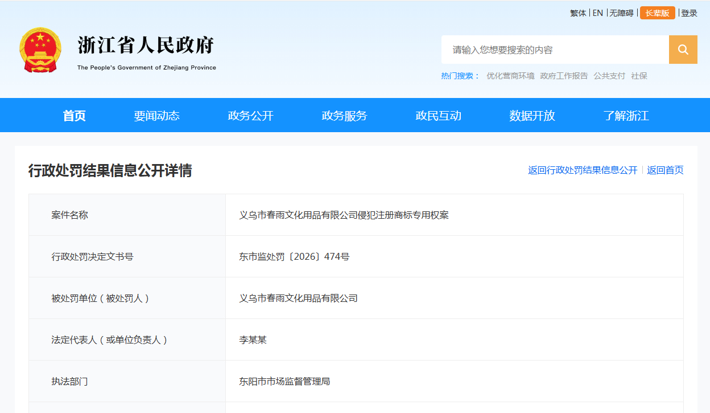Open the 政务公开 navigation tab
Image resolution: width=710 pixels, height=413 pixels.
pos(250,116)
